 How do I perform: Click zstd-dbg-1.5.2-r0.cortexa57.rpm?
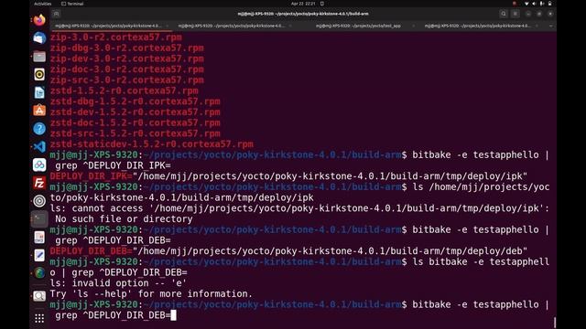[136, 101]
